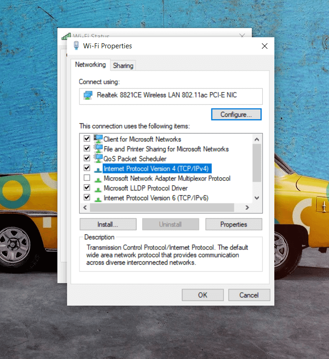This screenshot has width=329, height=359.
Task: Click the Realtek network adapter icon
Action: click(88, 95)
